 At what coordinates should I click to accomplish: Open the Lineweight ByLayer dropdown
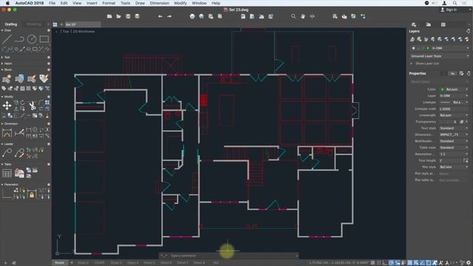[x=454, y=115]
